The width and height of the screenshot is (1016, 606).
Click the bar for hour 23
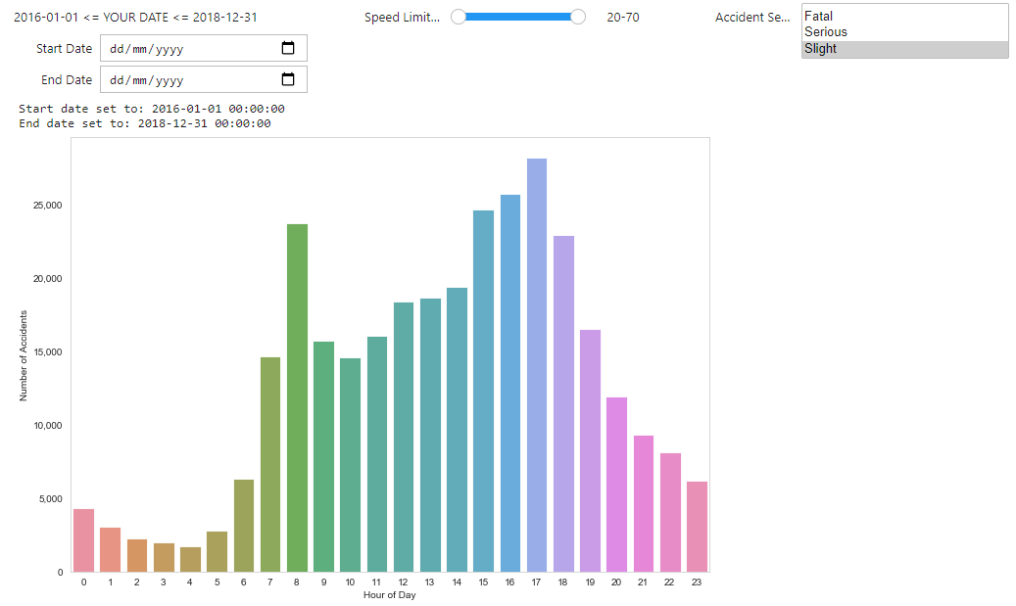pos(697,527)
